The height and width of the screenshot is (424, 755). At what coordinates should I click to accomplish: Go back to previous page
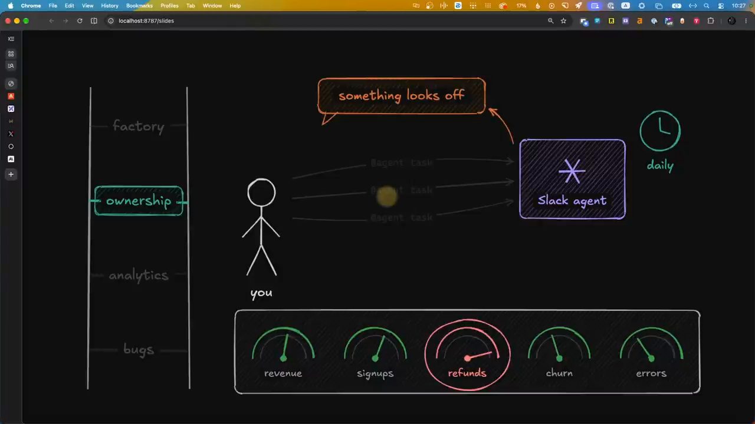point(51,21)
